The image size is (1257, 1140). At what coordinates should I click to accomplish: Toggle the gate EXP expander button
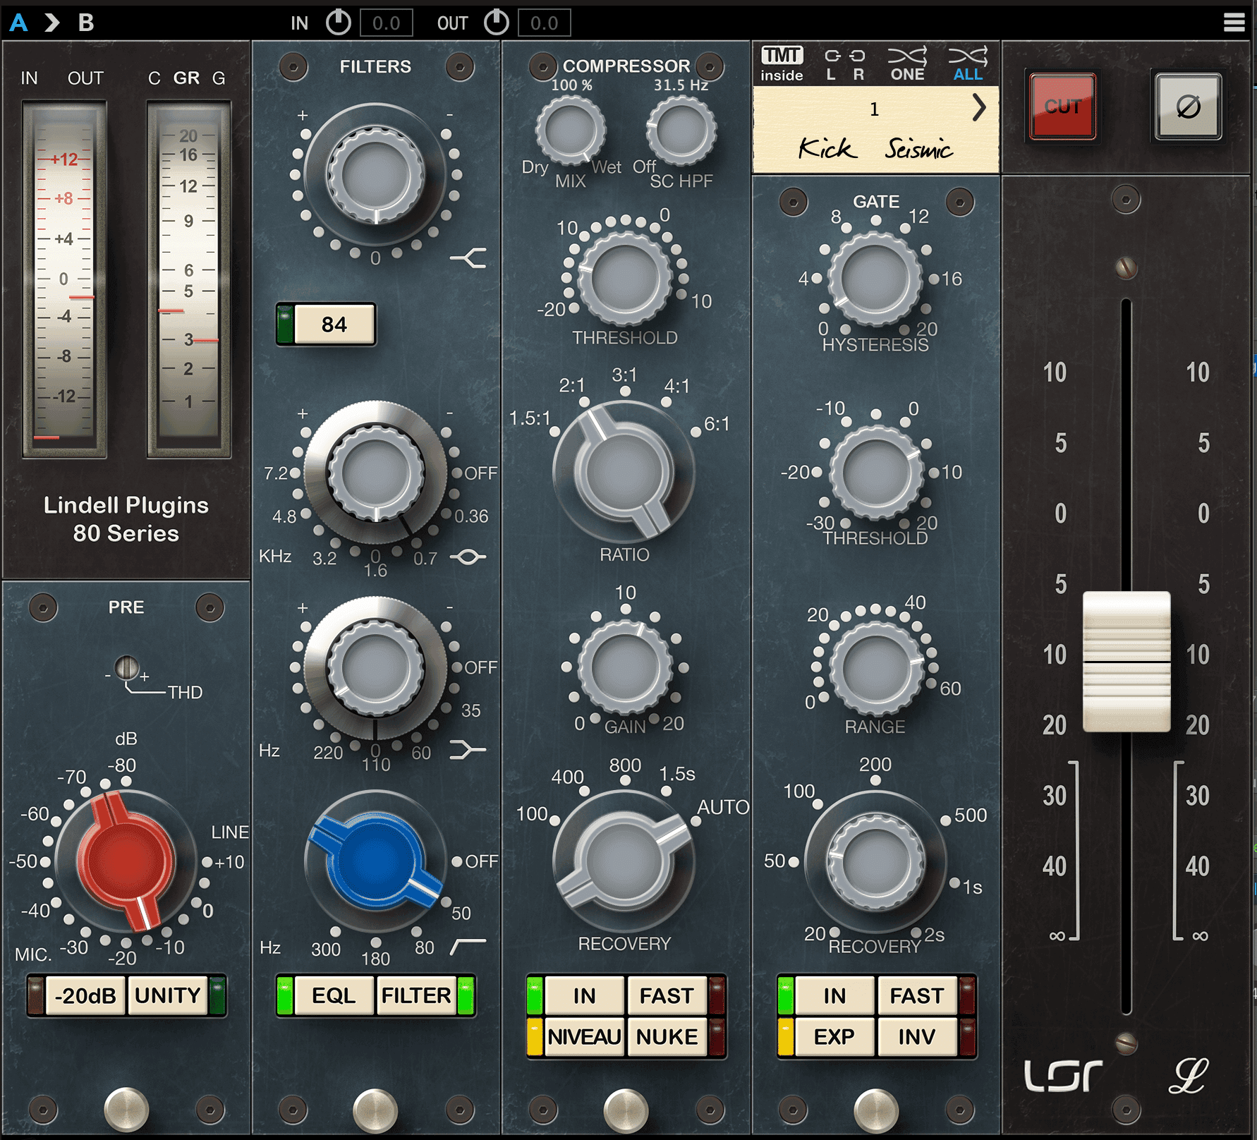tap(834, 1036)
